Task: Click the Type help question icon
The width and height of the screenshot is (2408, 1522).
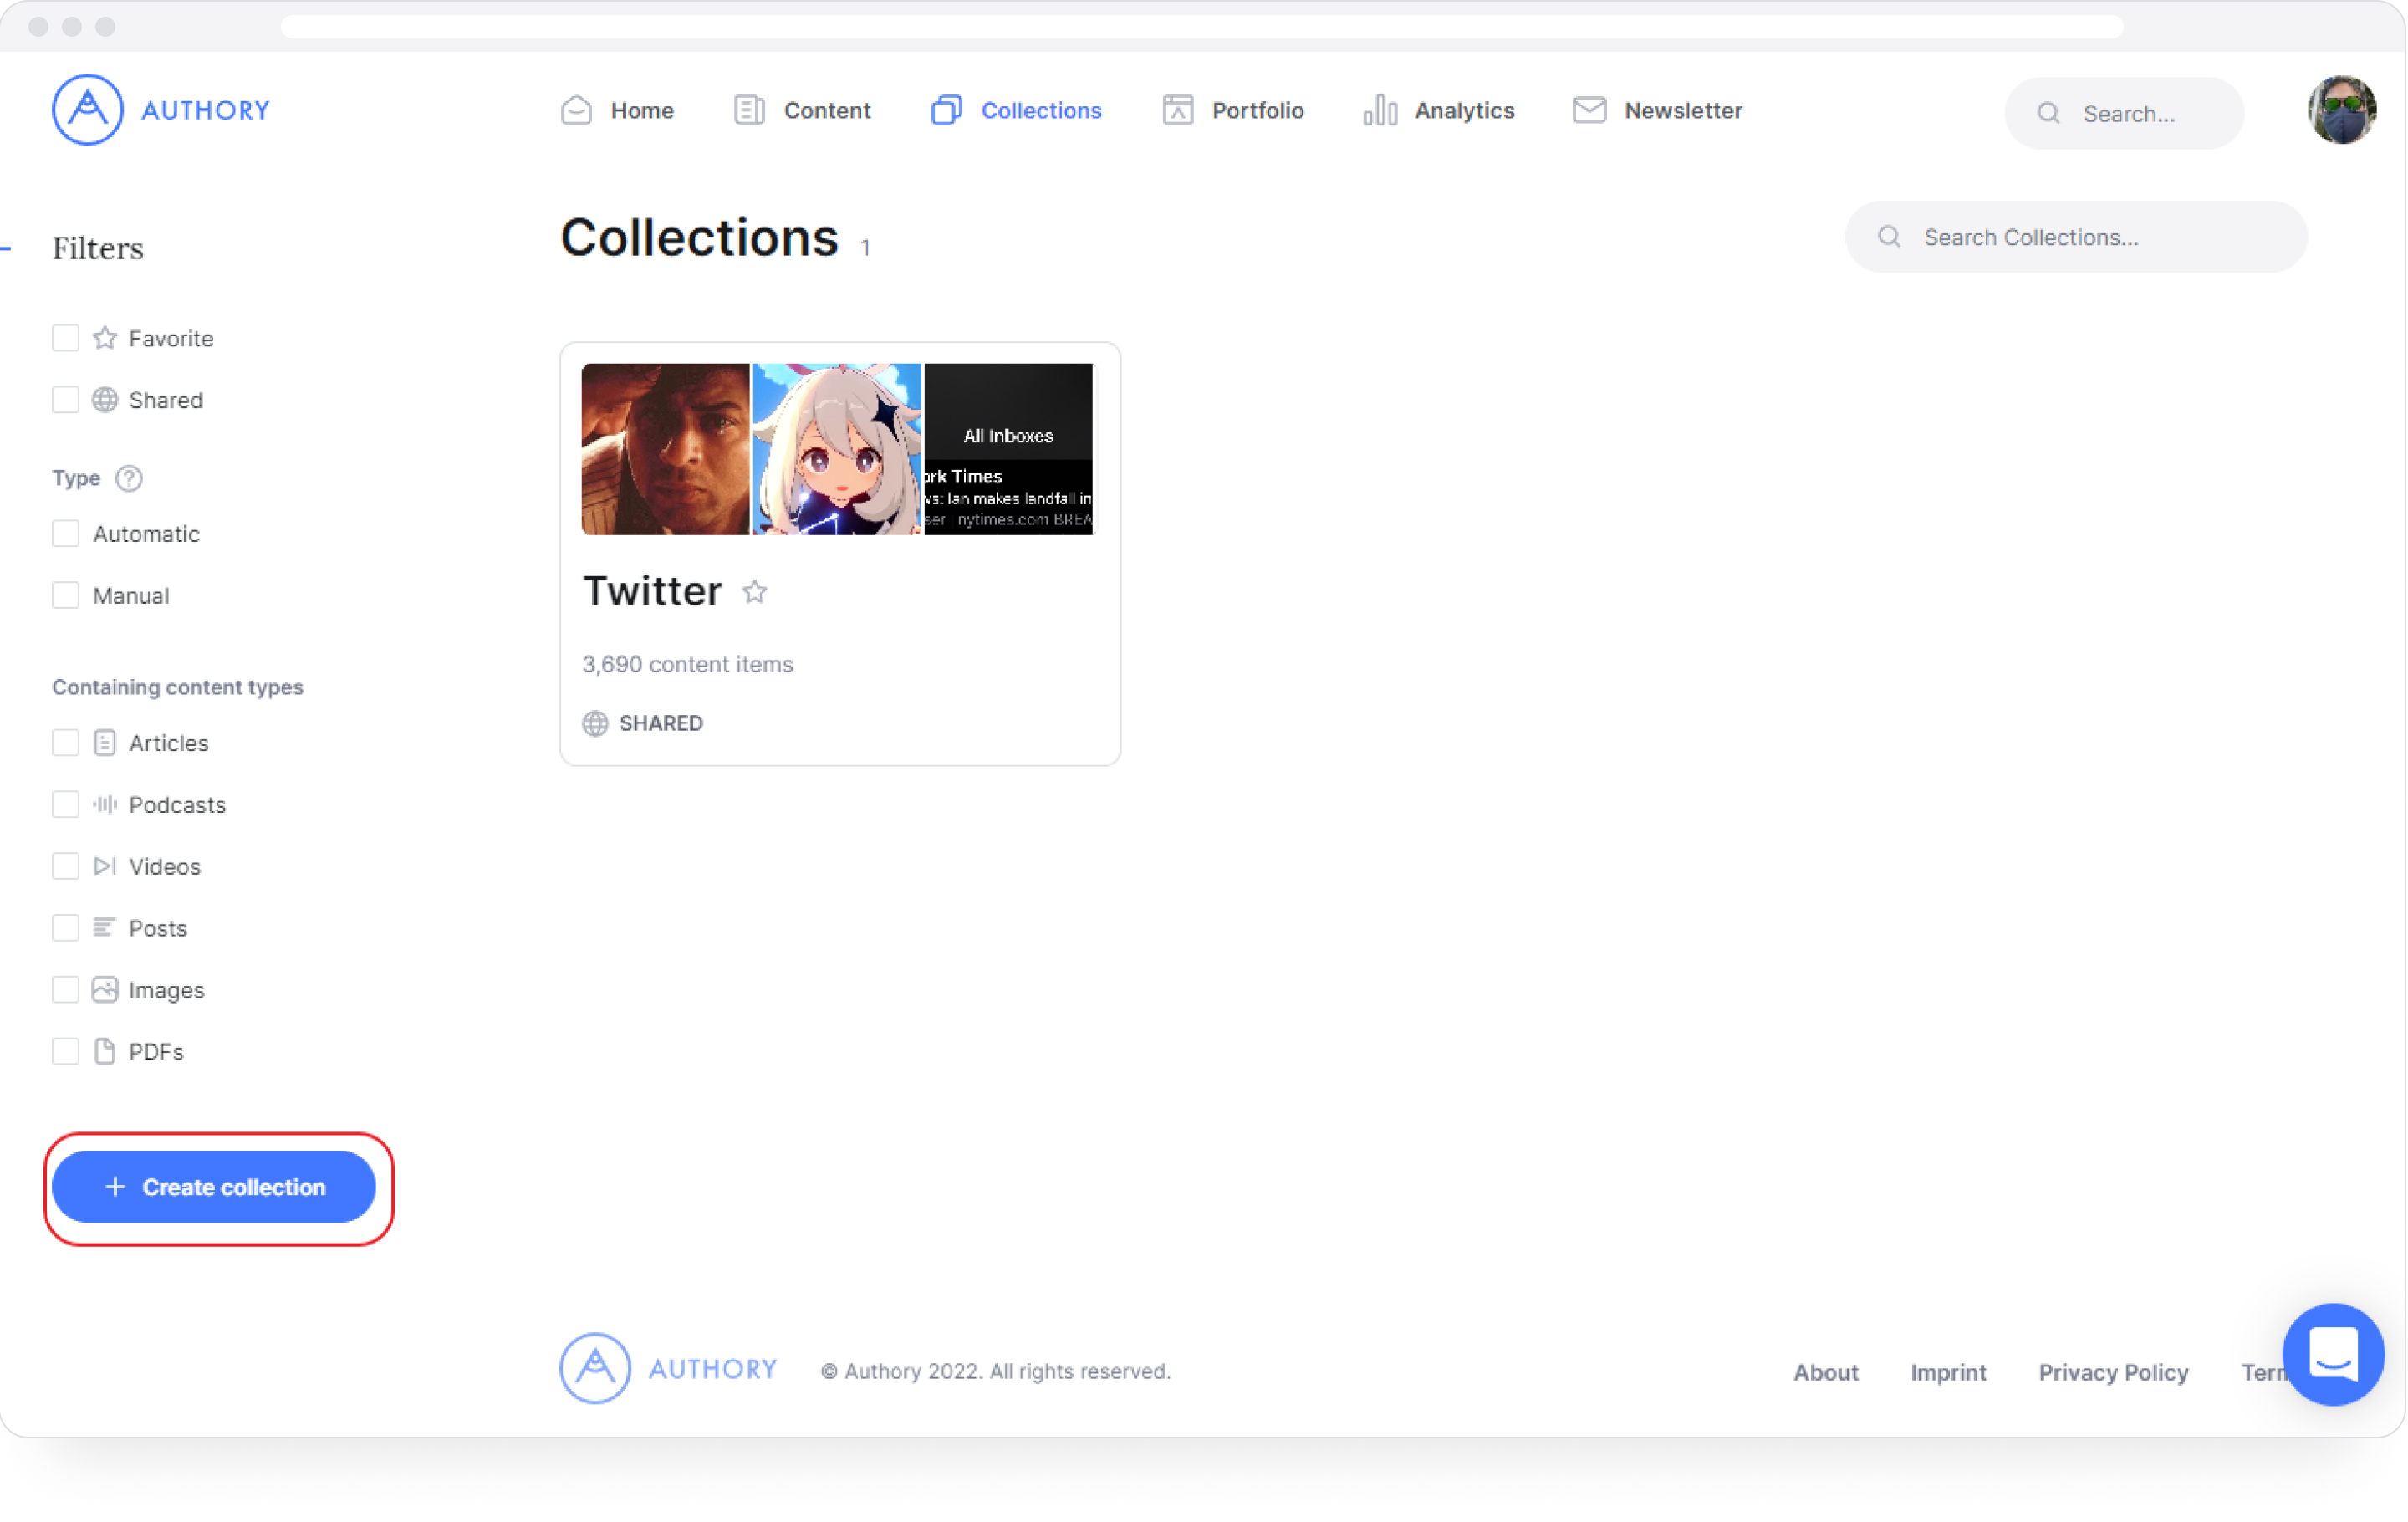Action: click(129, 478)
